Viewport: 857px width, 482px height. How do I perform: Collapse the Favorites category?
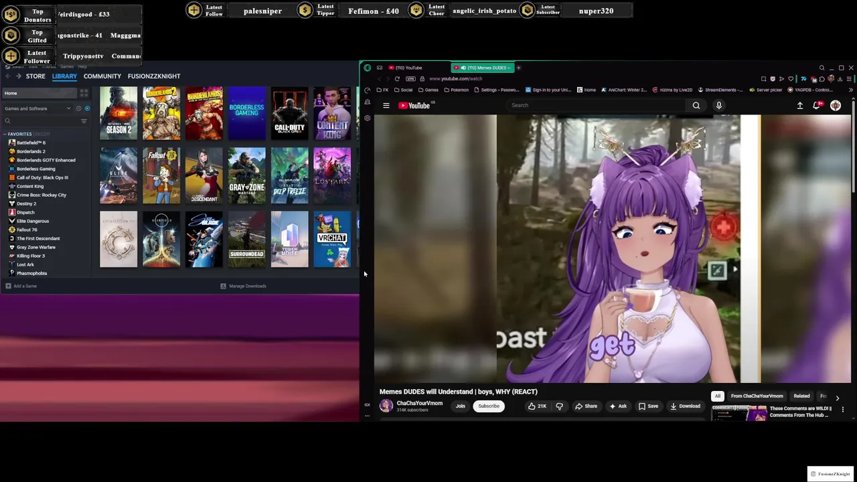point(5,134)
